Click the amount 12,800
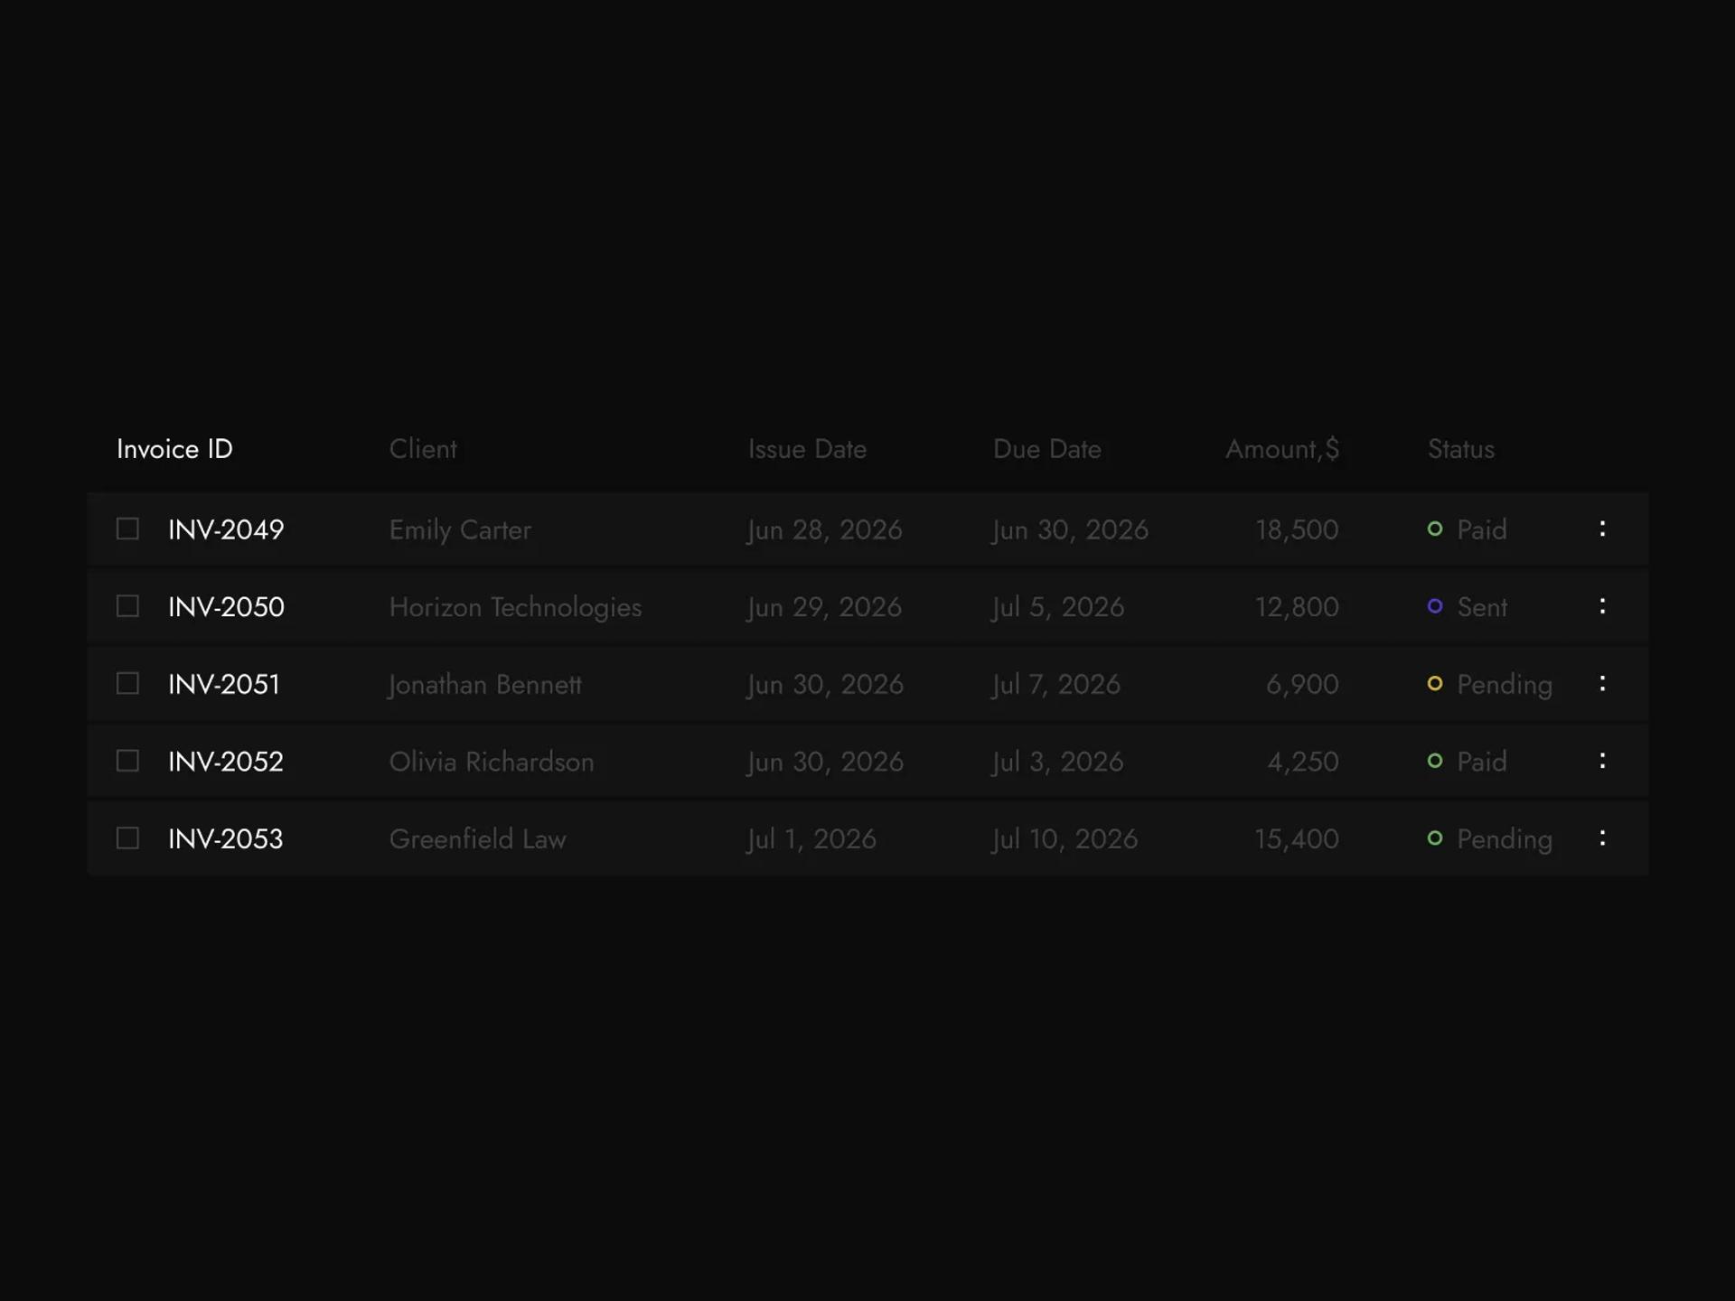Viewport: 1735px width, 1301px height. click(x=1297, y=608)
